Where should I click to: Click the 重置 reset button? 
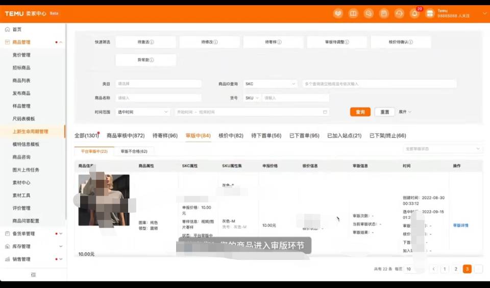coord(385,112)
